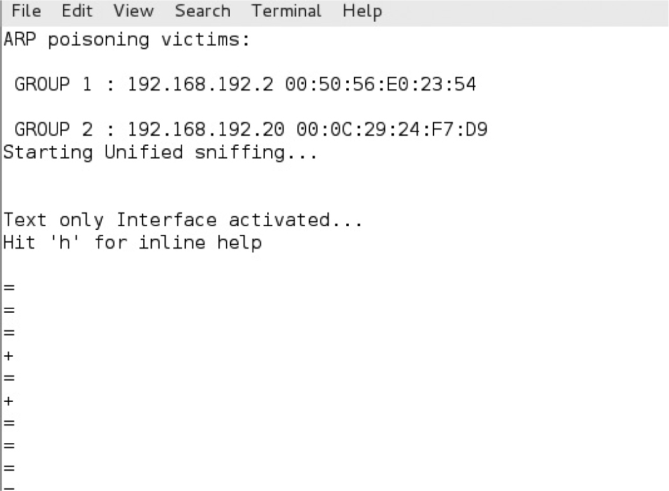Click the IP address 192.168.192.2
Screen dimensions: 669x491
click(x=201, y=85)
